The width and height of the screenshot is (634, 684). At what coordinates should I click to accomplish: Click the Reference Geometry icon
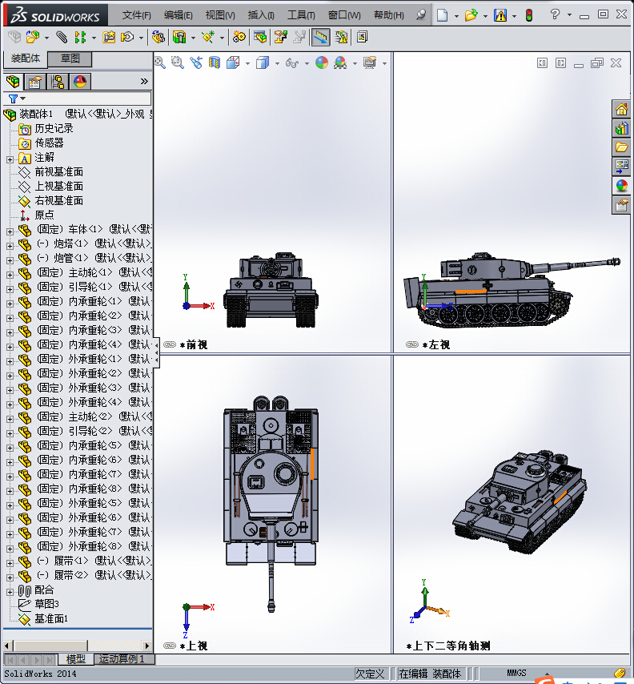208,38
